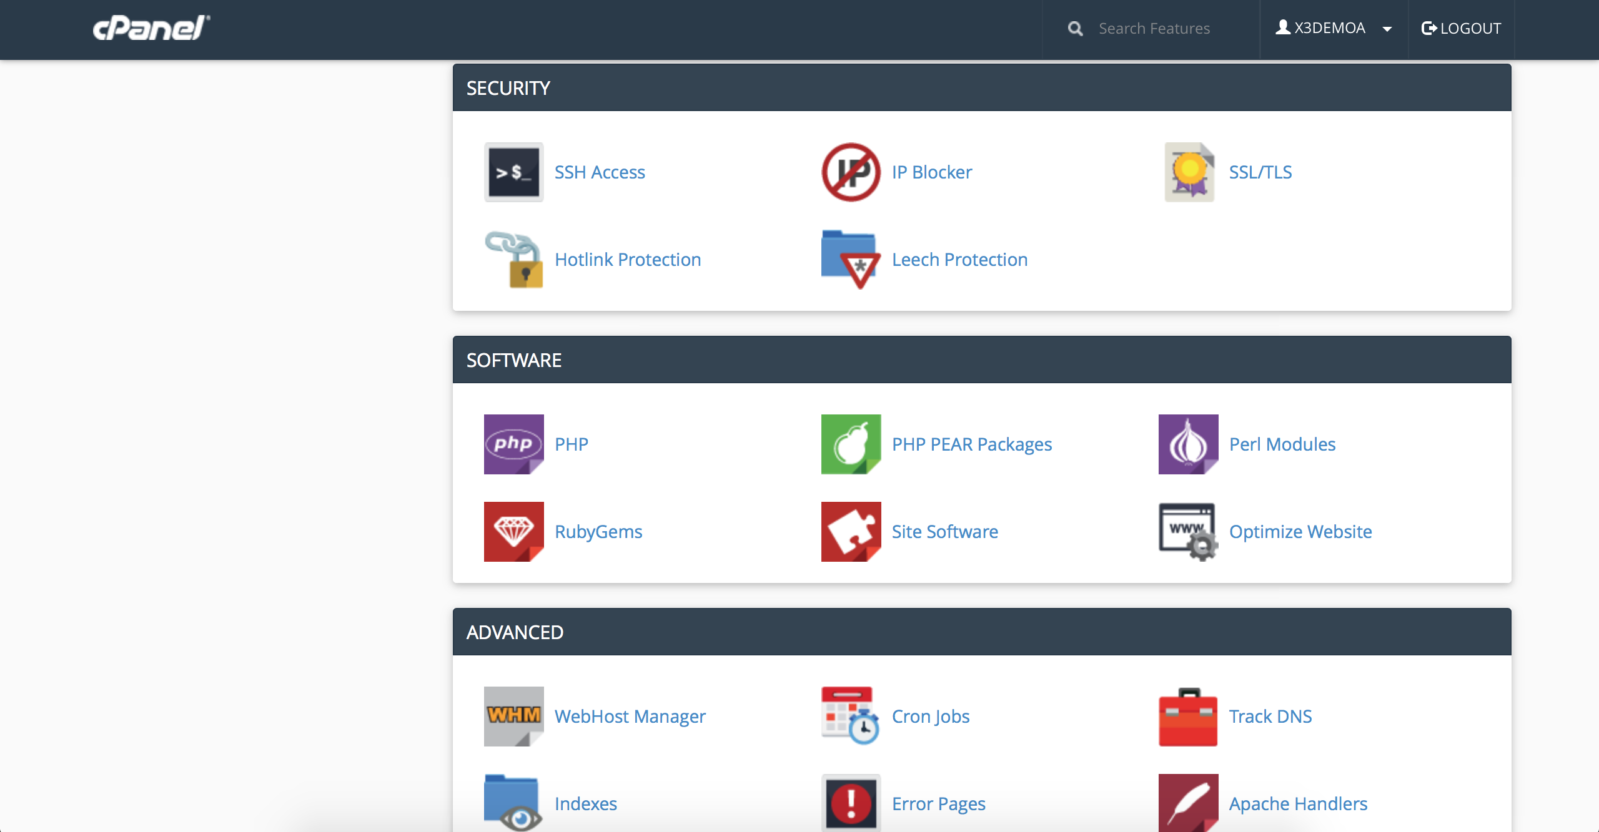Click Track DNS tool
Viewport: 1599px width, 832px height.
1270,716
